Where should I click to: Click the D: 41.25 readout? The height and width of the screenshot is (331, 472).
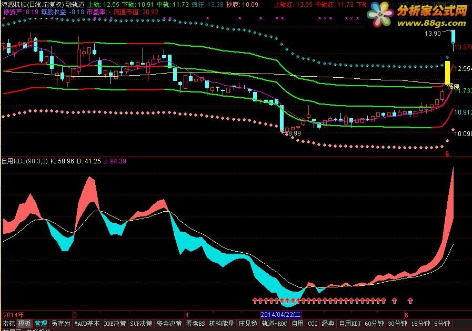[89, 161]
